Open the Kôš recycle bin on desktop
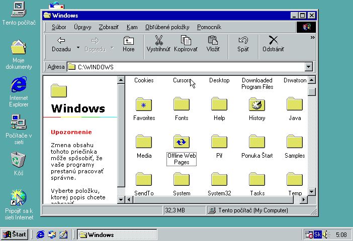353x241 pixels. (19, 160)
